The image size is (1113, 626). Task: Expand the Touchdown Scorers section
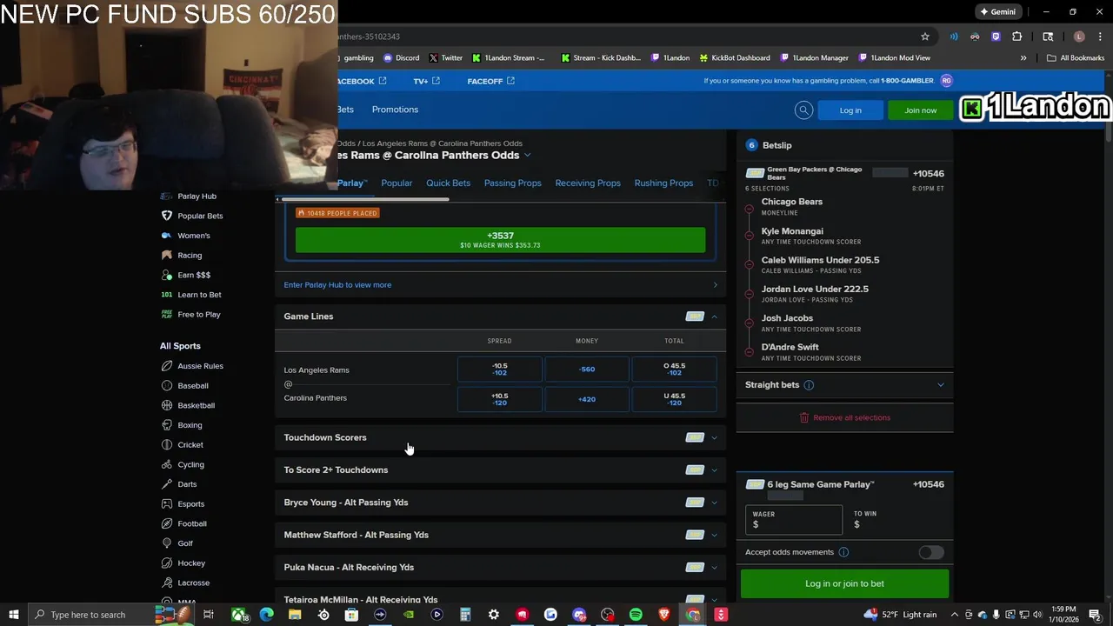click(x=715, y=437)
